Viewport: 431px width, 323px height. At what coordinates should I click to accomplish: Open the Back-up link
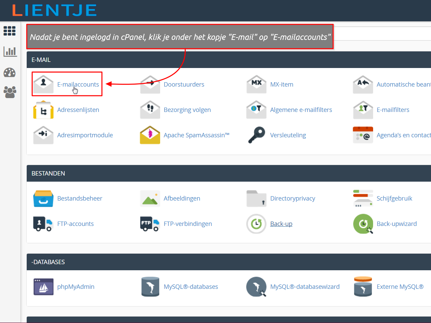tap(281, 224)
